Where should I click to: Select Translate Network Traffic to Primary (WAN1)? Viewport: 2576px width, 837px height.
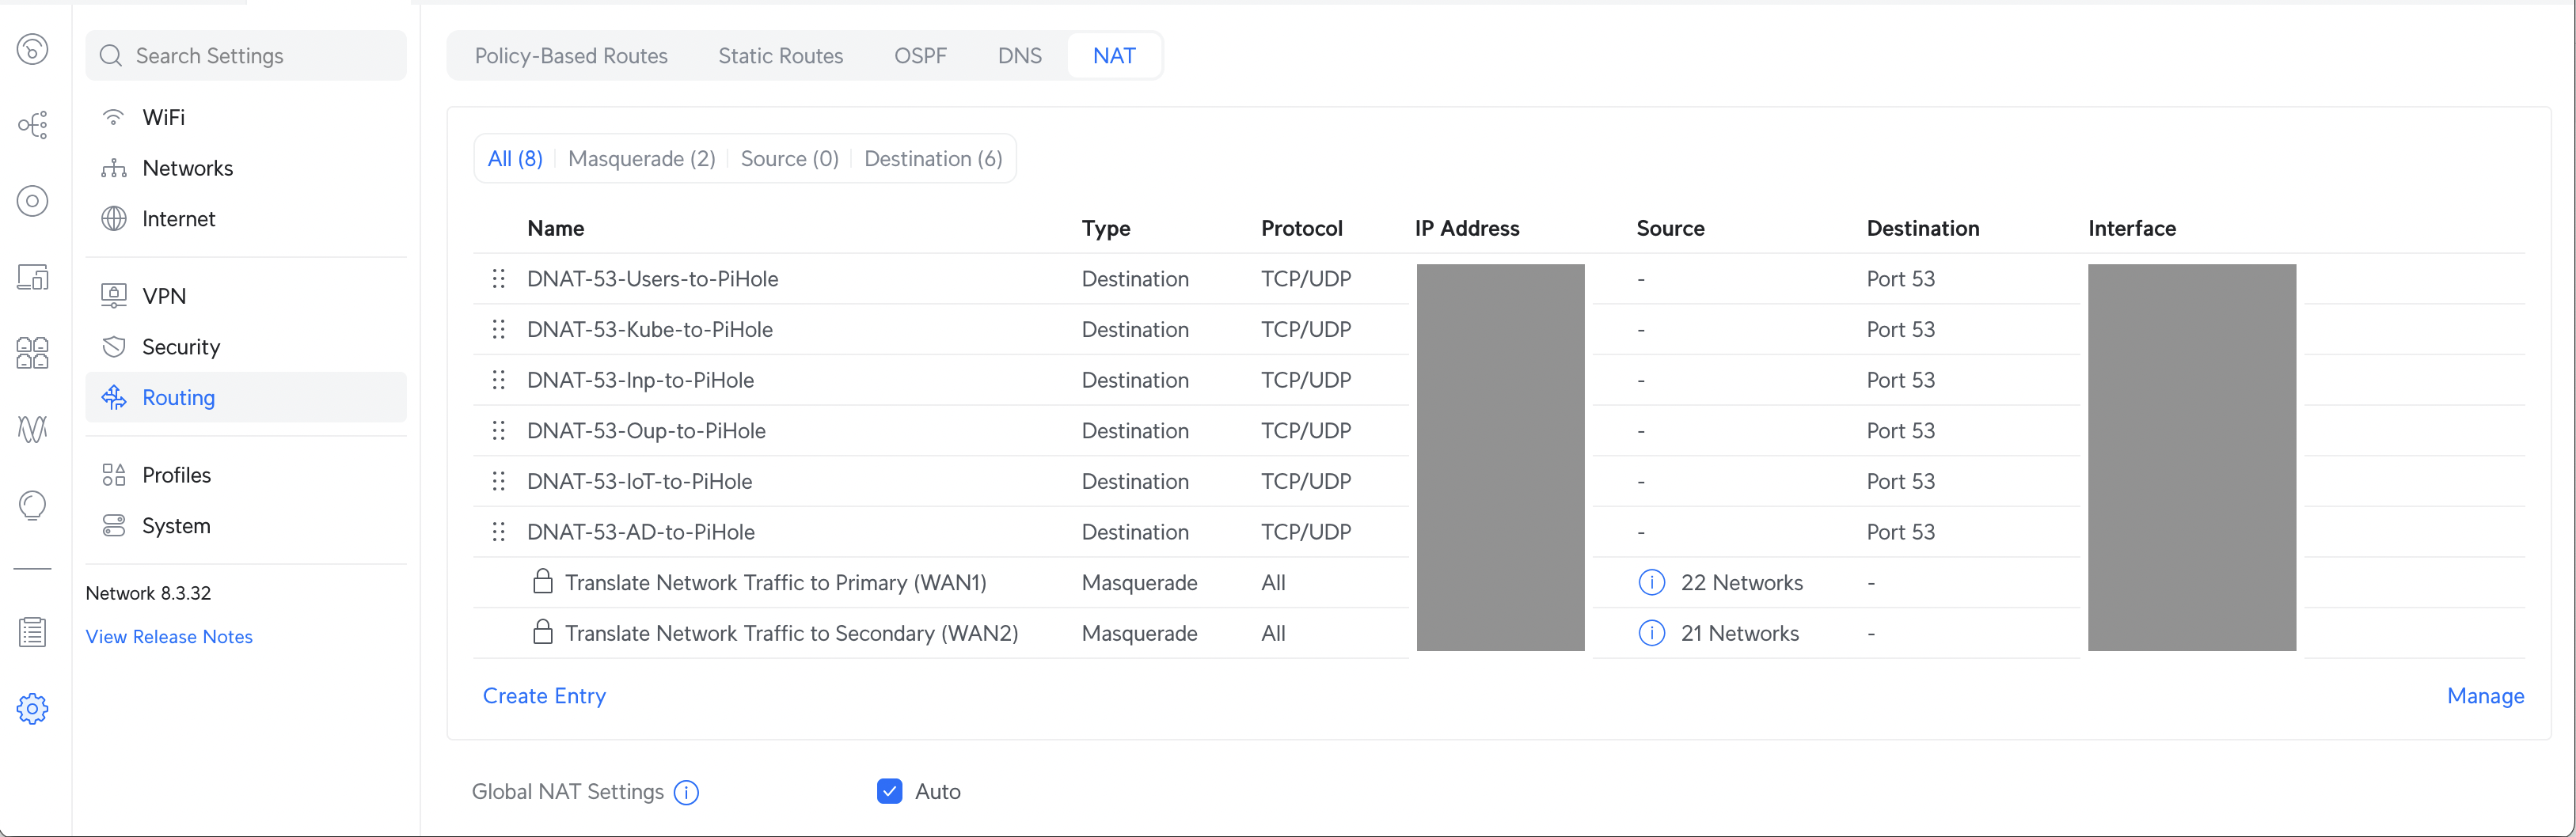(x=776, y=582)
